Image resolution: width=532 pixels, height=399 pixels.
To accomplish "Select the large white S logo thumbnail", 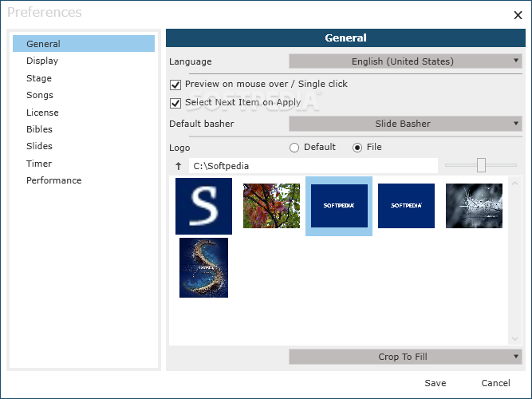I will (x=203, y=206).
